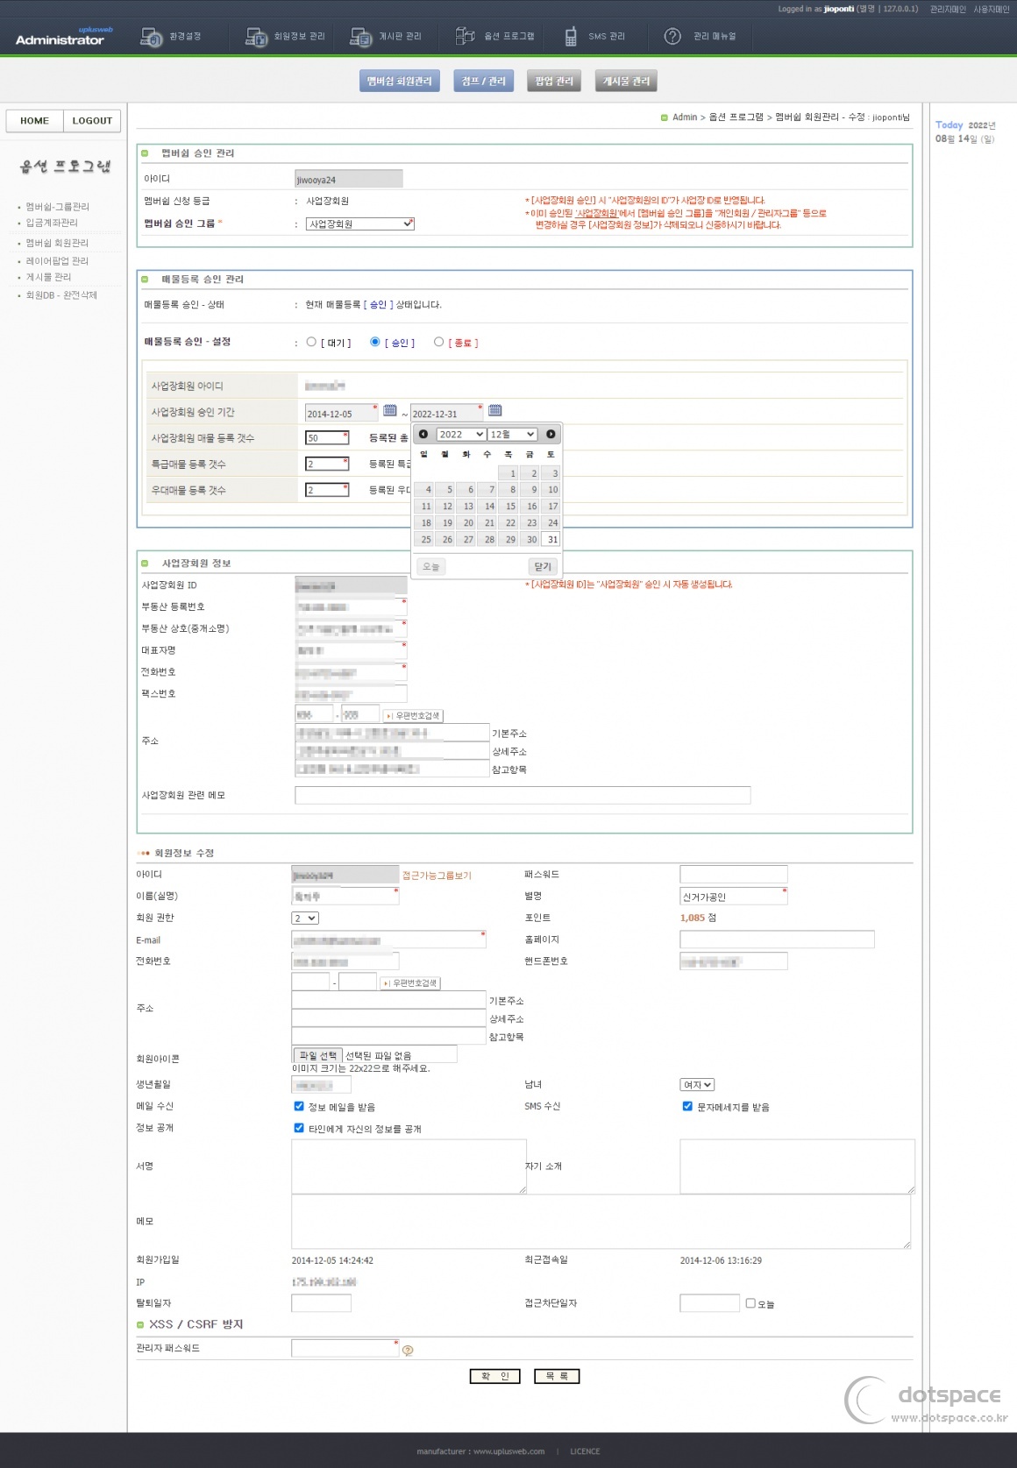Click 우편번호검색 in 회원정보 수정 section
This screenshot has width=1017, height=1468.
click(x=410, y=983)
